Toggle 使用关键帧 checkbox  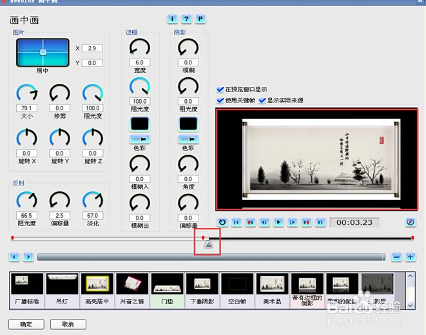(x=220, y=100)
